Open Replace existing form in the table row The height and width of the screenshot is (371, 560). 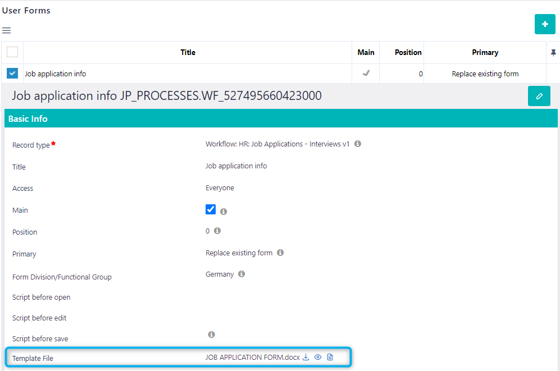pyautogui.click(x=485, y=74)
